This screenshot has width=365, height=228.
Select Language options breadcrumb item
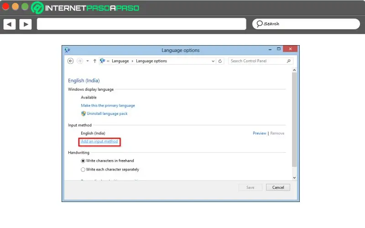click(151, 61)
